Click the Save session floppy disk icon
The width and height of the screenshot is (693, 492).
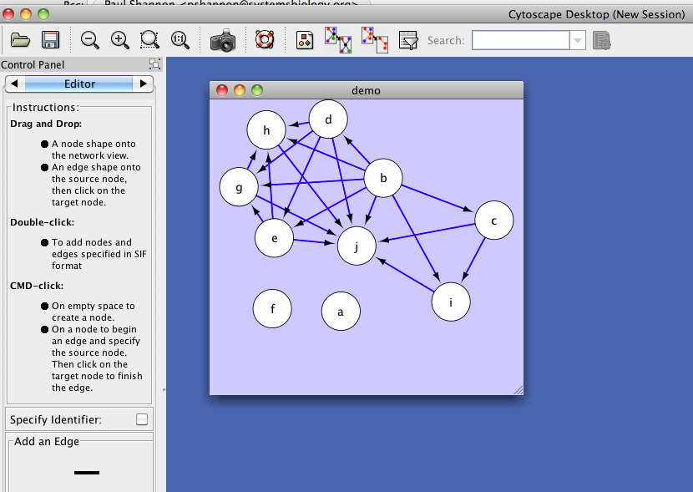click(x=50, y=40)
